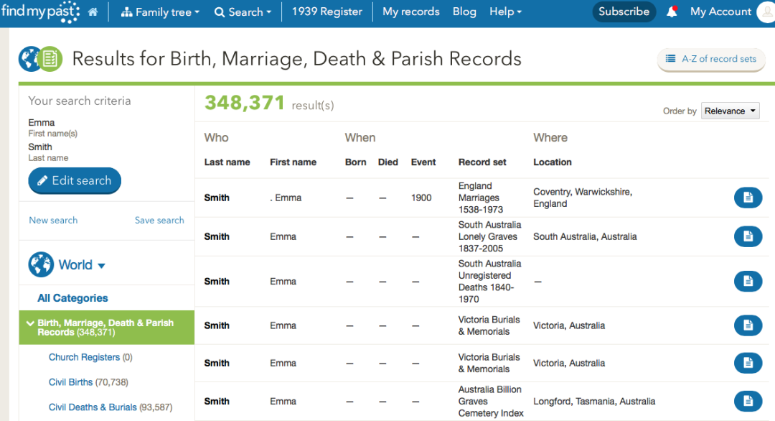
Task: Collapse the Birth, Marriage, Death & Parish Records category
Action: 30,323
